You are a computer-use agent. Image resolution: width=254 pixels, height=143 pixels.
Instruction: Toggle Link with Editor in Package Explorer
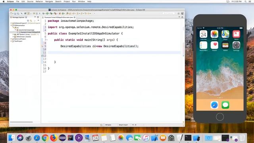pyautogui.click(x=31, y=21)
